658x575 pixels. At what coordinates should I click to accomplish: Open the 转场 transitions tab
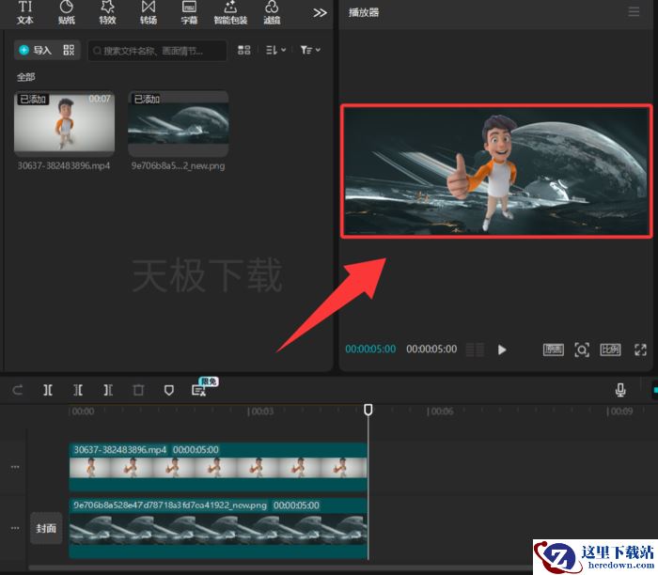[x=149, y=12]
